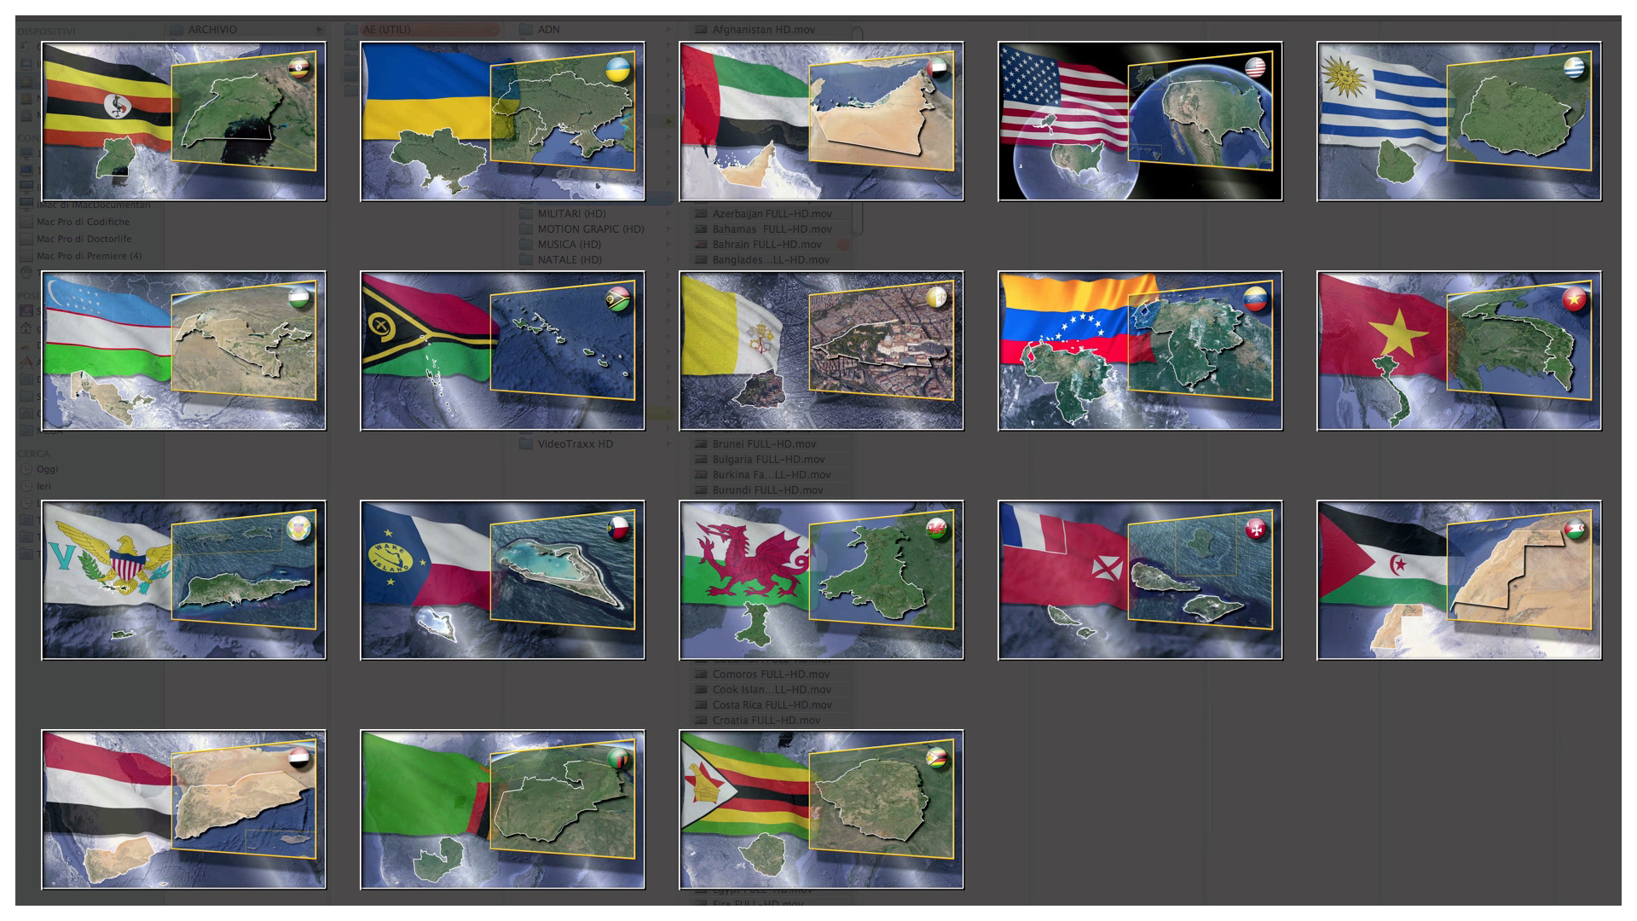Select the Wallis and Futuna thumbnail

click(x=1140, y=580)
